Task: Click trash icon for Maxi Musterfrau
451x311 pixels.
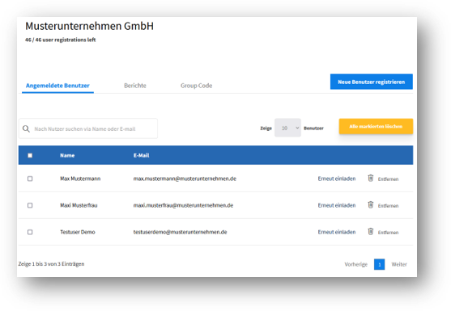Action: (x=371, y=205)
